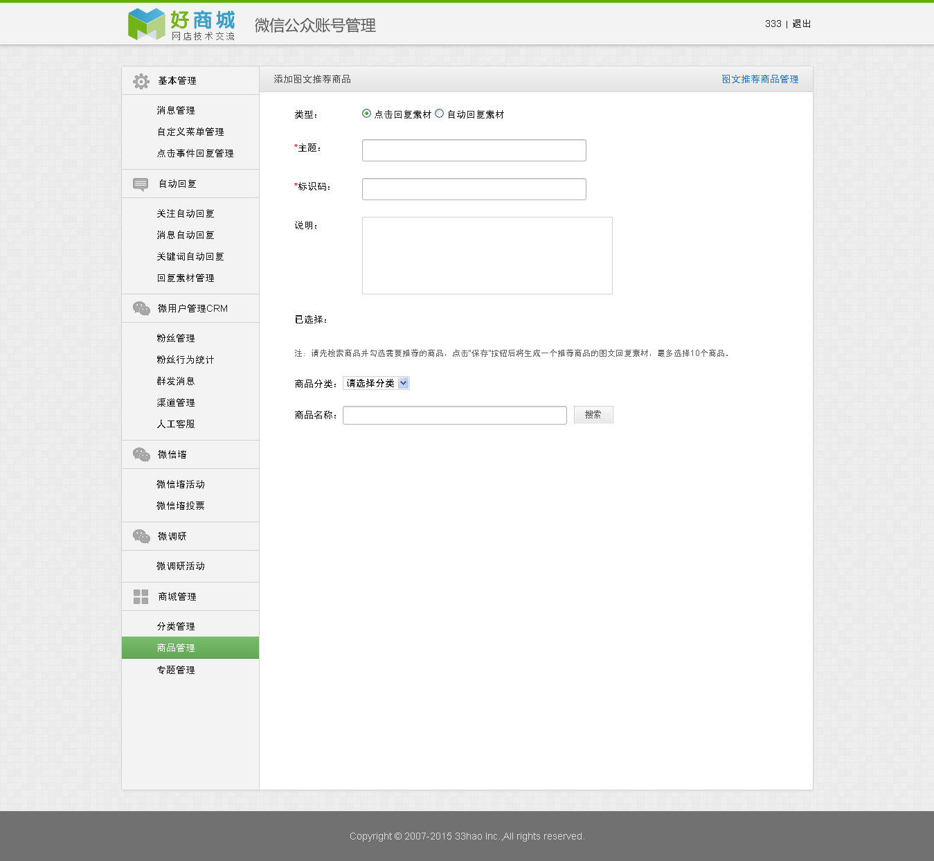This screenshot has height=861, width=934.
Task: Click the WeChat icon beside 微调研
Action: click(x=141, y=536)
